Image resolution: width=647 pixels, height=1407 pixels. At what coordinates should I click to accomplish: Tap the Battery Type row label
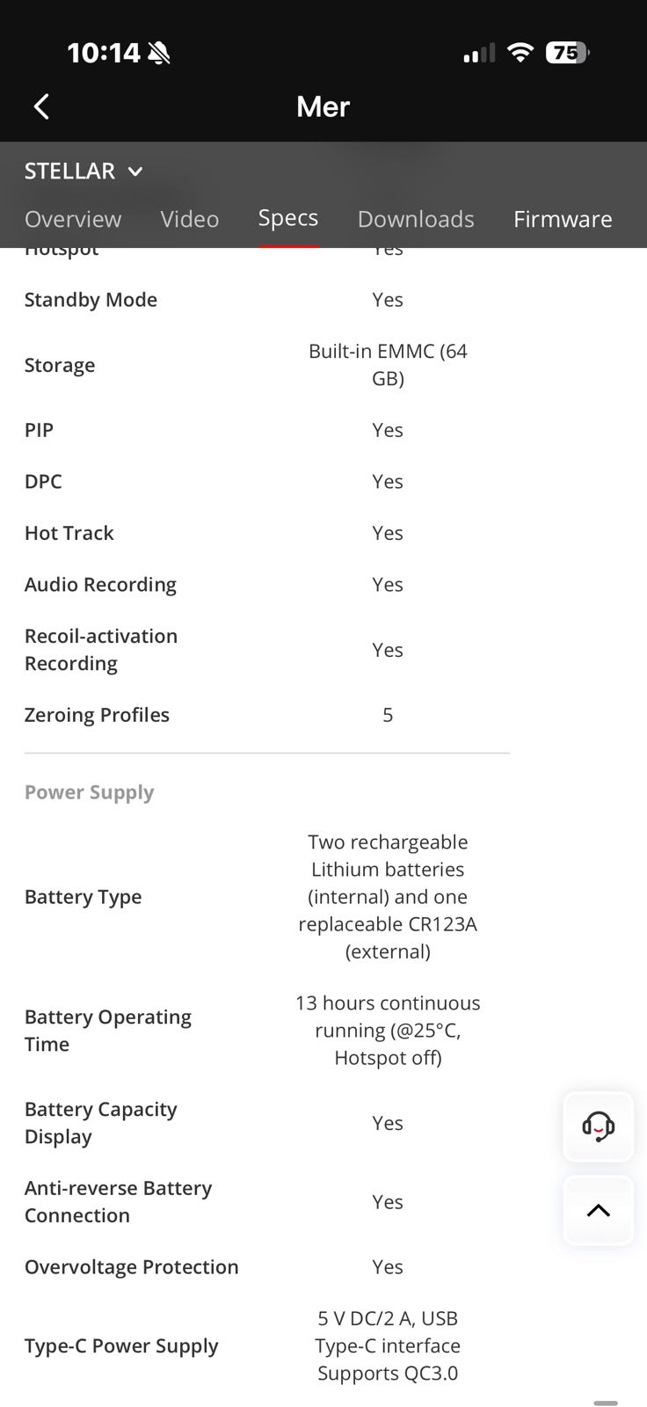[84, 897]
